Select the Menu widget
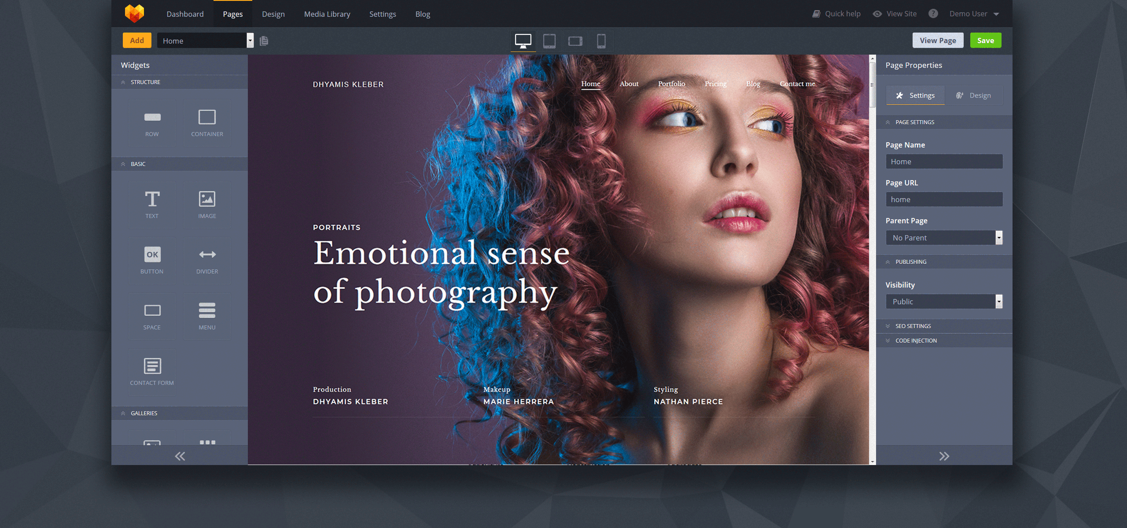The height and width of the screenshot is (528, 1127). (x=207, y=316)
